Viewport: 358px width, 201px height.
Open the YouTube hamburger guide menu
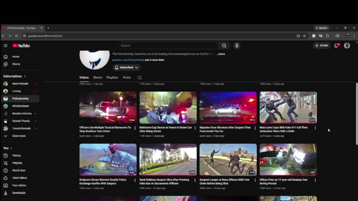click(x=6, y=46)
